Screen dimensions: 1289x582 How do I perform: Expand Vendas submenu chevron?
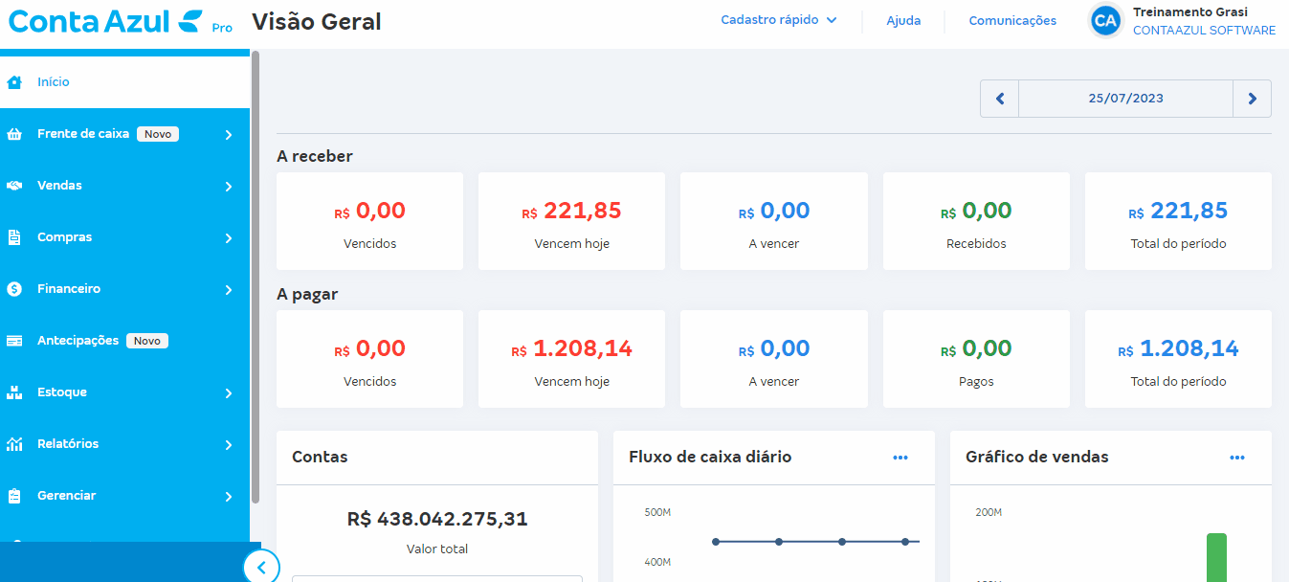click(x=229, y=187)
